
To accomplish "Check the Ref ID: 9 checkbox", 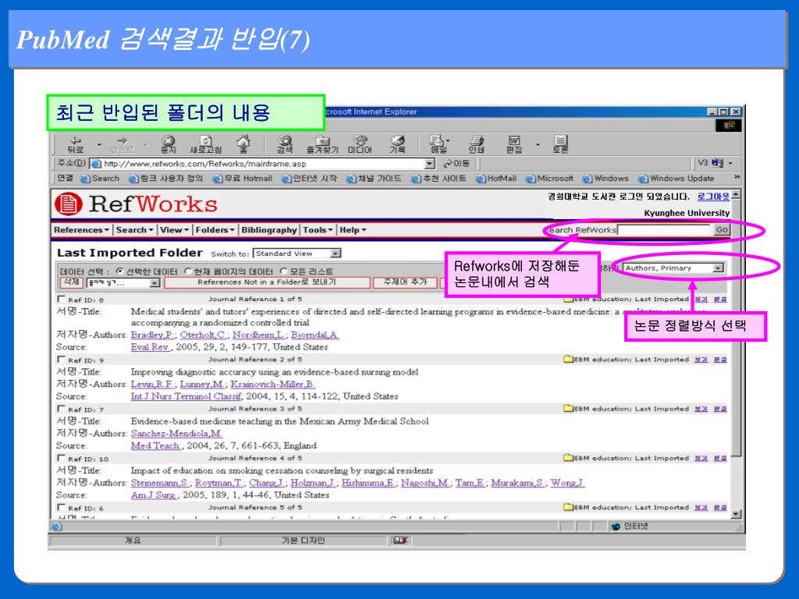I will (x=62, y=359).
